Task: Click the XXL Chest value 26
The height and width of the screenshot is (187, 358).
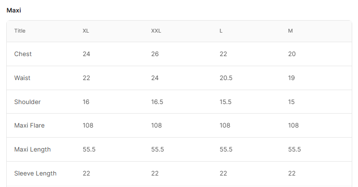Action: coord(155,54)
